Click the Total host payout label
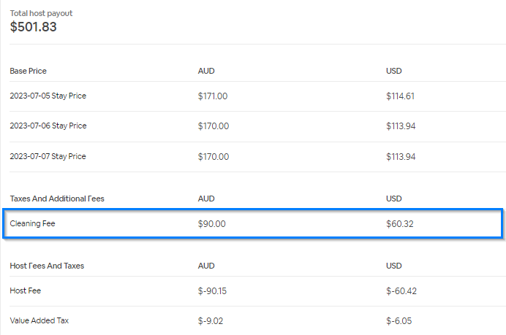 41,13
